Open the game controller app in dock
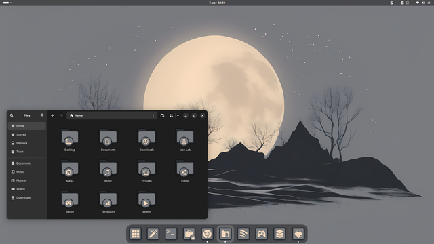Screen dimensions: 434x244 point(261,234)
